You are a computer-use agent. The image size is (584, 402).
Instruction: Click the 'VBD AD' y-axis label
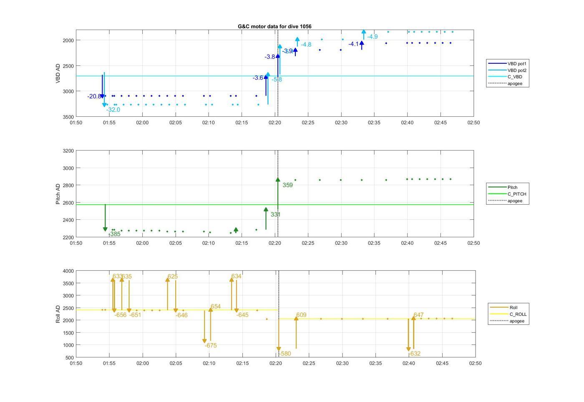[58, 73]
